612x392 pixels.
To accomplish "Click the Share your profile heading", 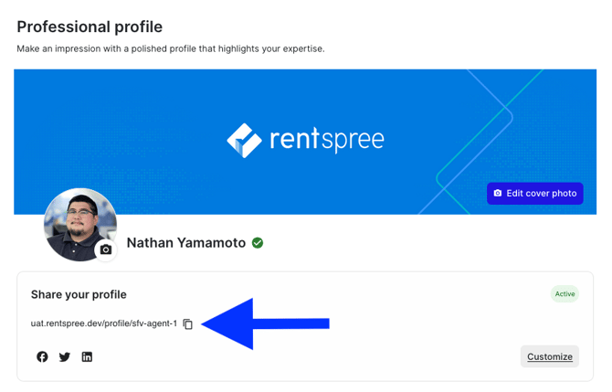I will tap(79, 294).
